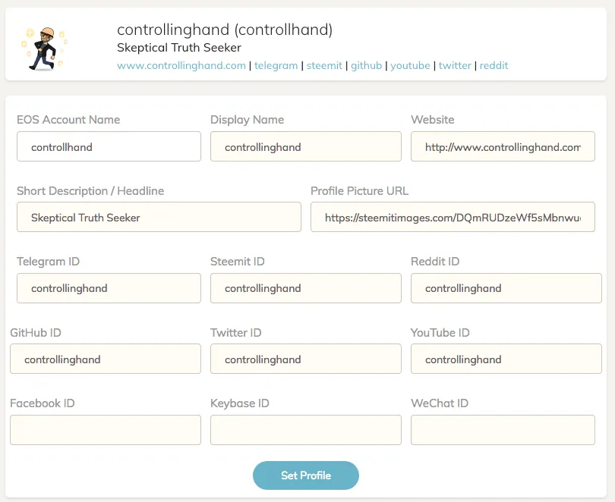Select the Website input field
The image size is (615, 502).
[x=503, y=146]
